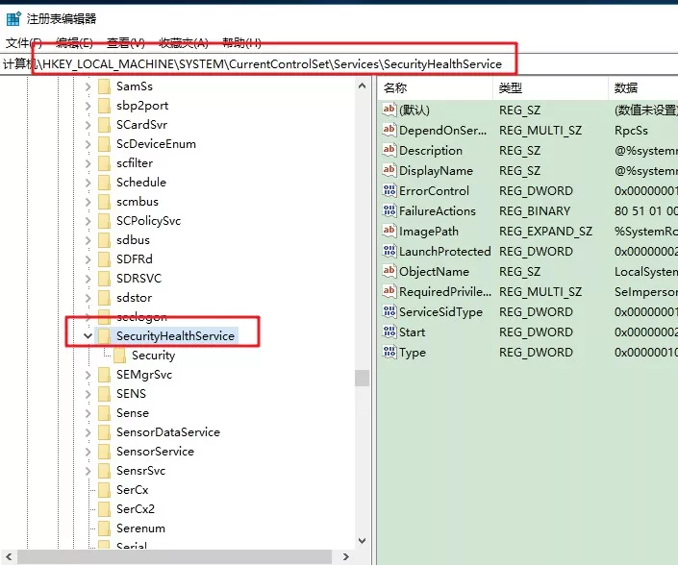678x565 pixels.
Task: Click the tree vertical scrollbar thumb
Action: tap(363, 378)
